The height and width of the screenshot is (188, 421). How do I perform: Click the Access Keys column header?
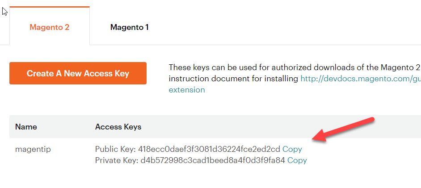click(x=118, y=127)
